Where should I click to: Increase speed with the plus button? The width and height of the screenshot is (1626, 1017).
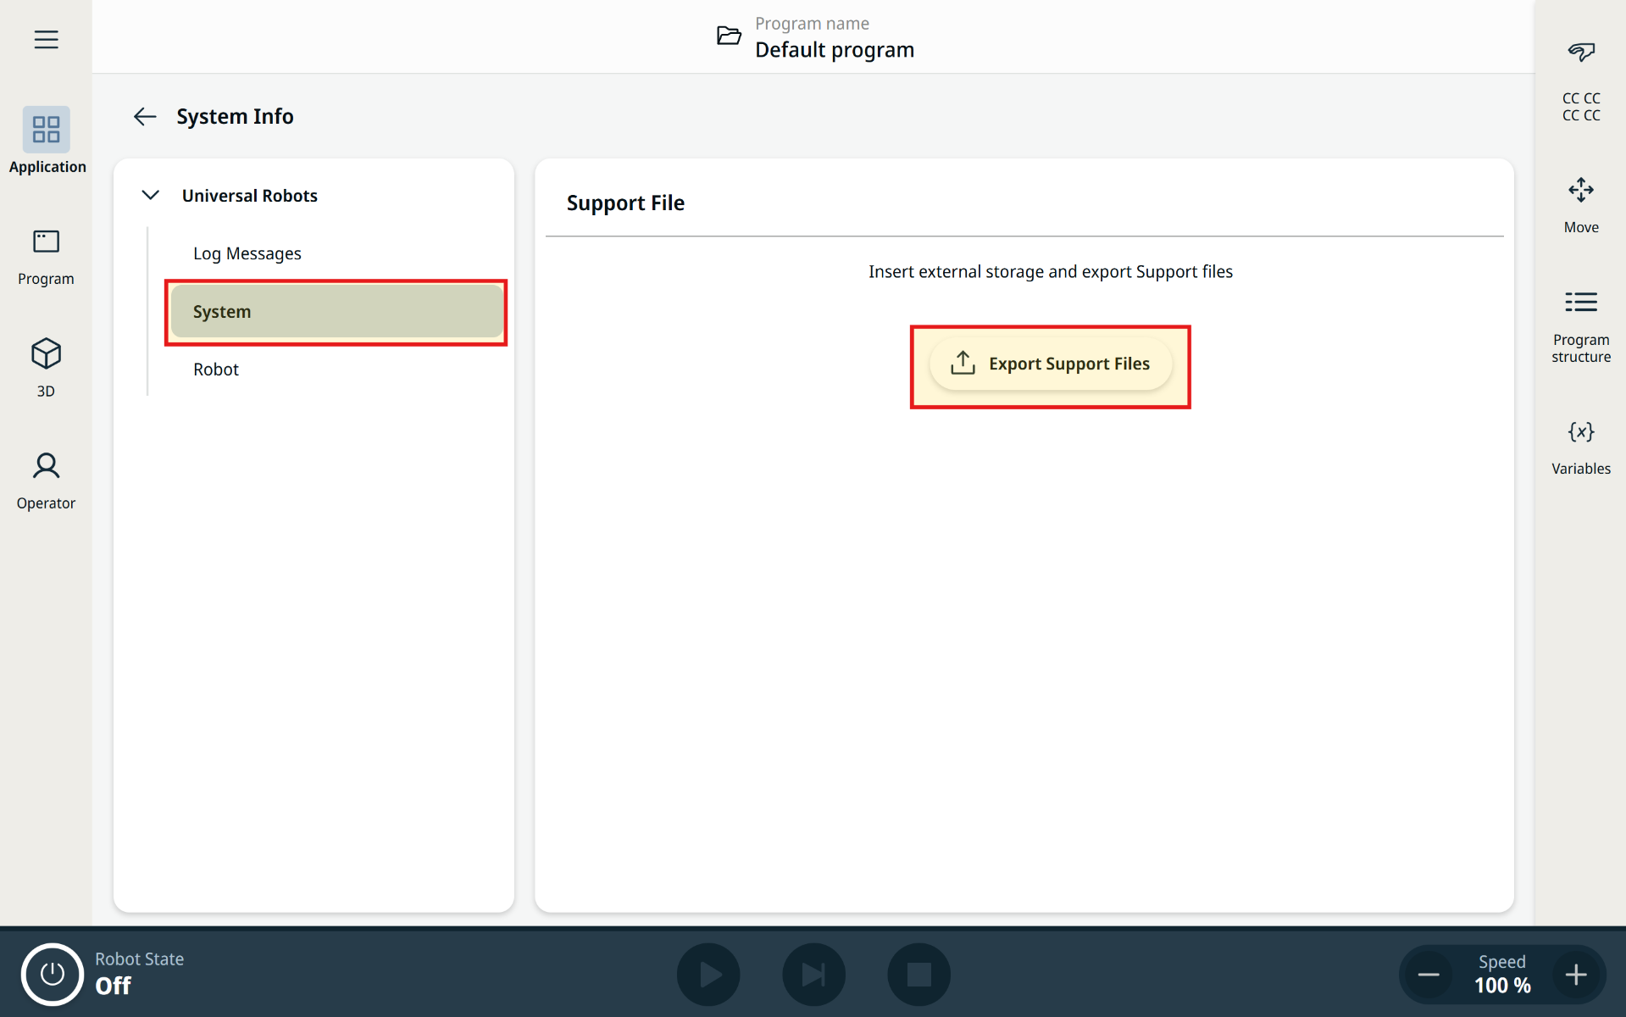(x=1575, y=975)
